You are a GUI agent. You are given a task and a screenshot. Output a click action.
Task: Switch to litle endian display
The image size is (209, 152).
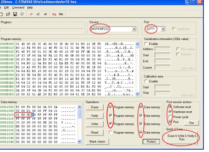(61, 14)
